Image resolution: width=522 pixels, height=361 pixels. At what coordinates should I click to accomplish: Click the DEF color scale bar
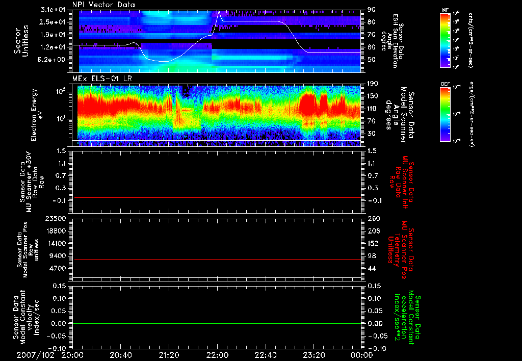tap(445, 114)
